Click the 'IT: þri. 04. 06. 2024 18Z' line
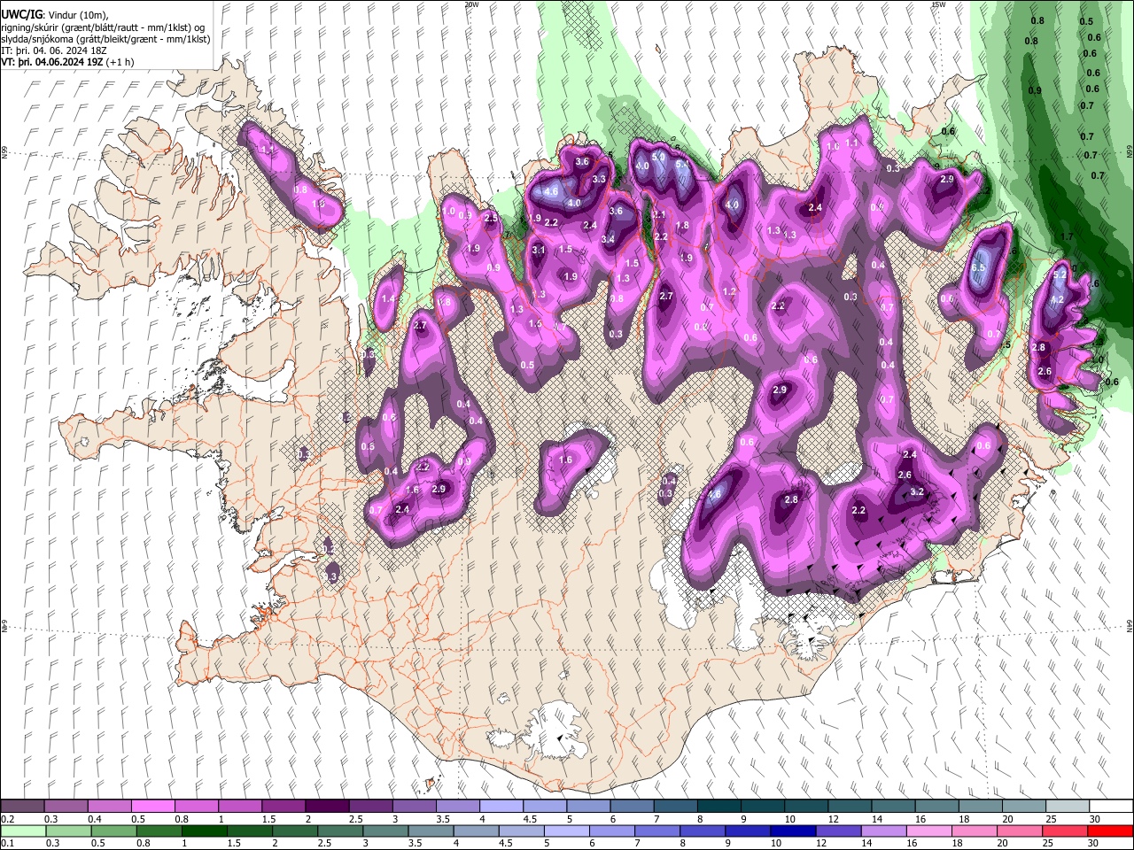This screenshot has height=850, width=1134. click(53, 50)
